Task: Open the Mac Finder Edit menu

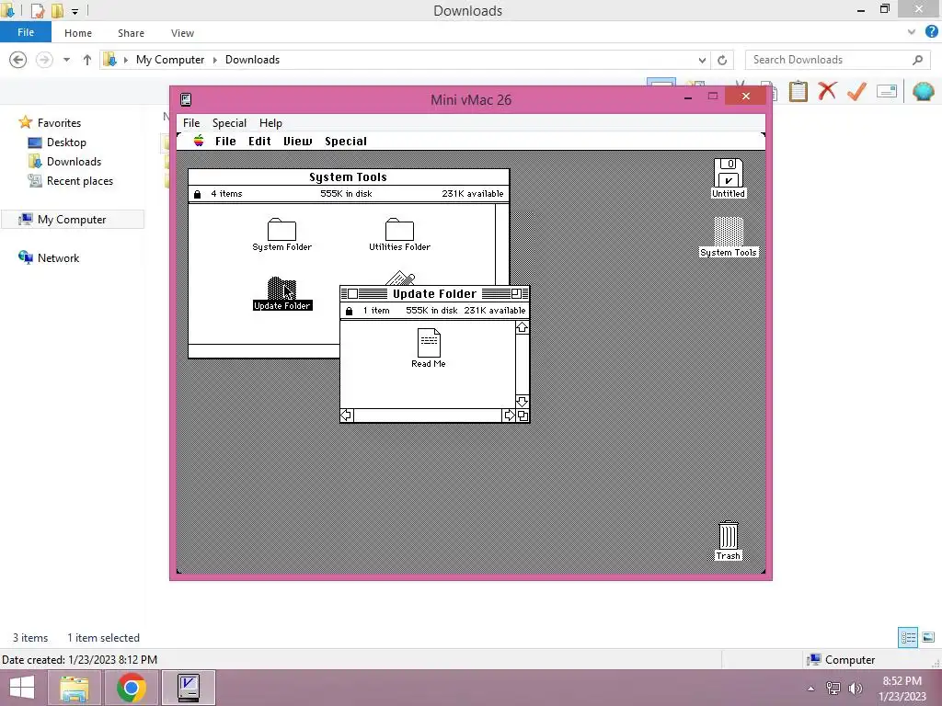Action: click(x=259, y=141)
